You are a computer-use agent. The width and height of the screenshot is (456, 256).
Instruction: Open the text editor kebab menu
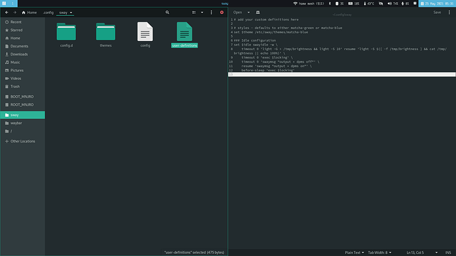[449, 13]
